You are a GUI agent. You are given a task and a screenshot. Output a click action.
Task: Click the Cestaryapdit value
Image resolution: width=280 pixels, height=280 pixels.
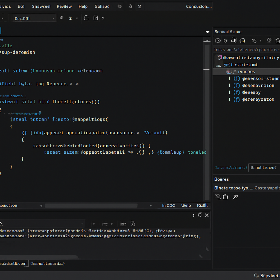pyautogui.click(x=267, y=188)
